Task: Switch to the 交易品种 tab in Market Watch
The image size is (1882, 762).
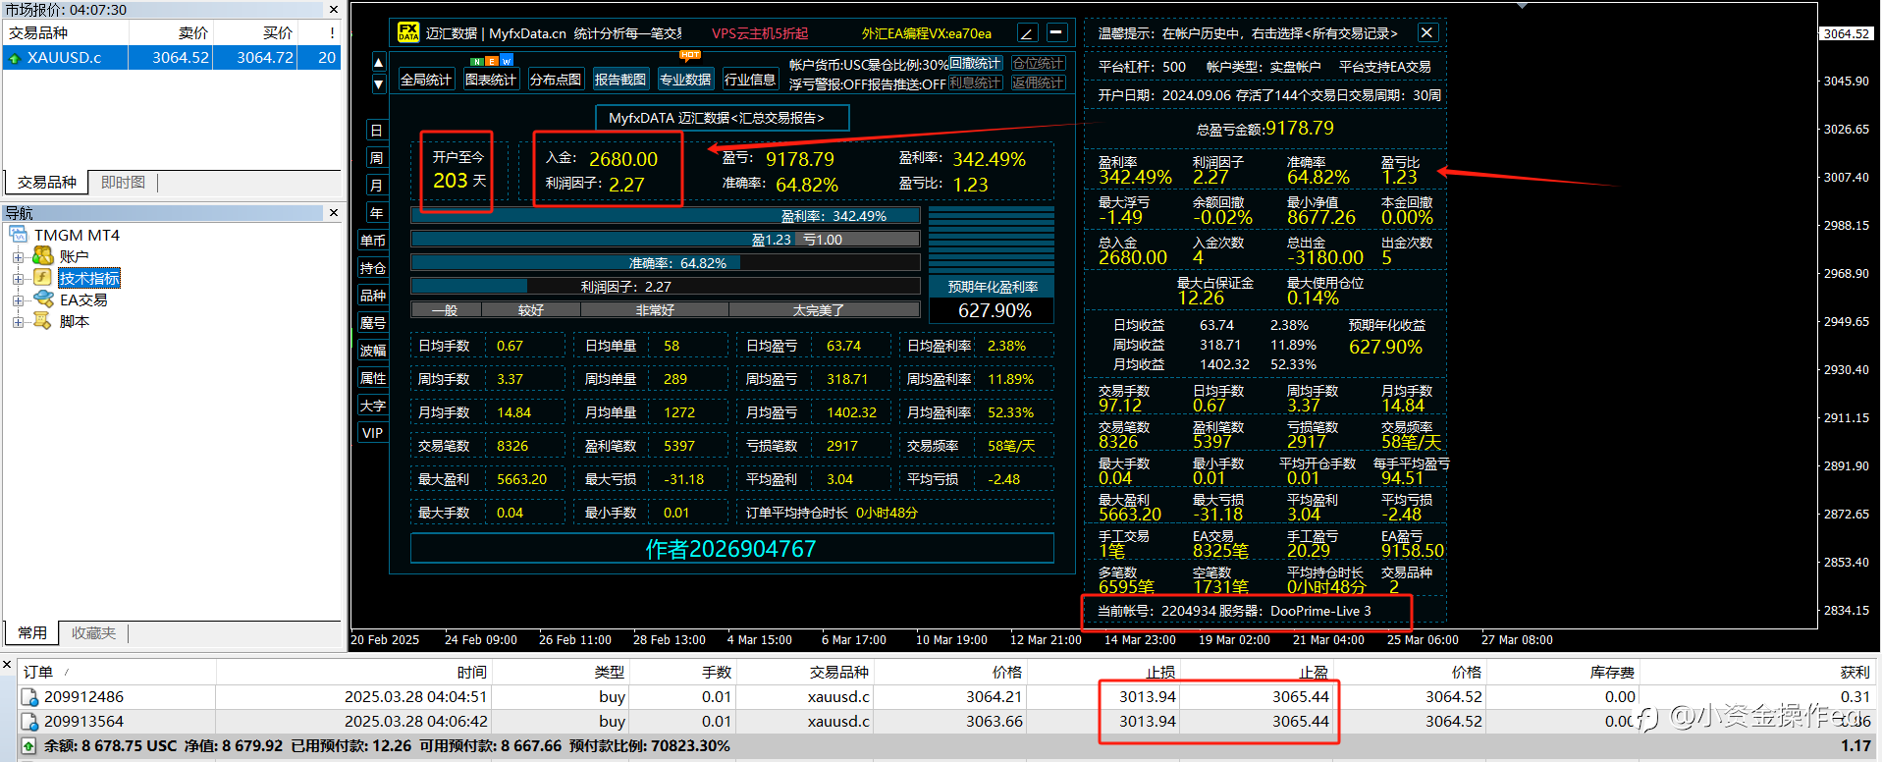Action: [x=47, y=183]
